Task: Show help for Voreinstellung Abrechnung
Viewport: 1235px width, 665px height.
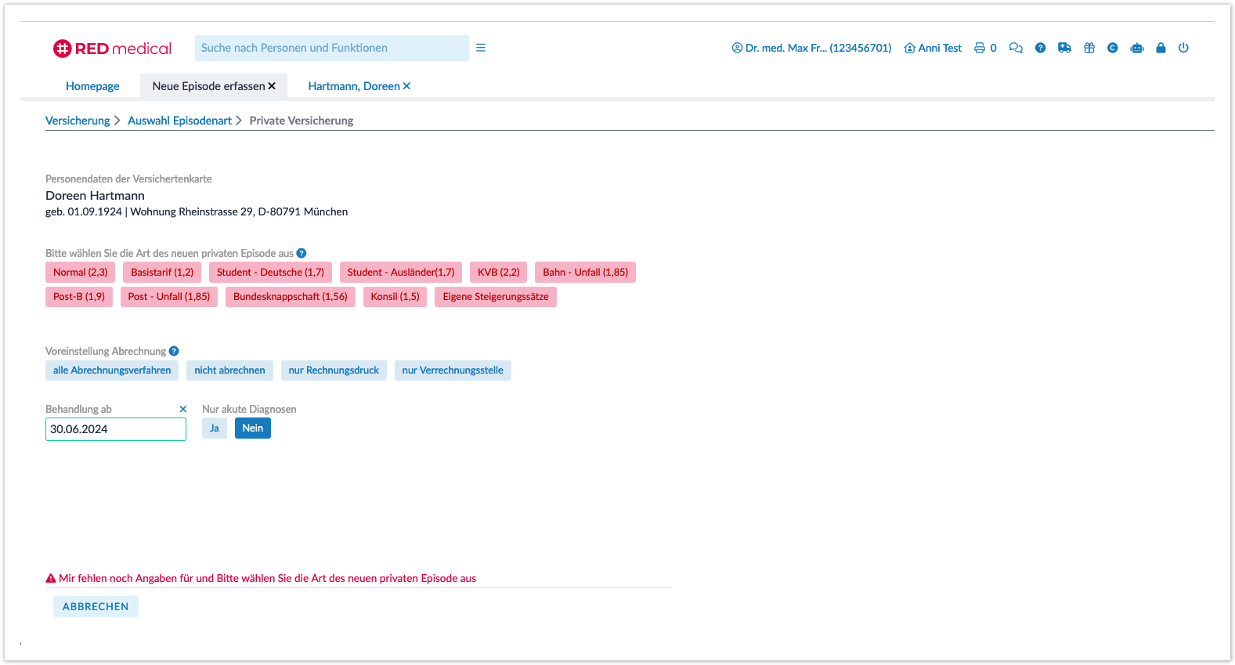Action: point(174,351)
